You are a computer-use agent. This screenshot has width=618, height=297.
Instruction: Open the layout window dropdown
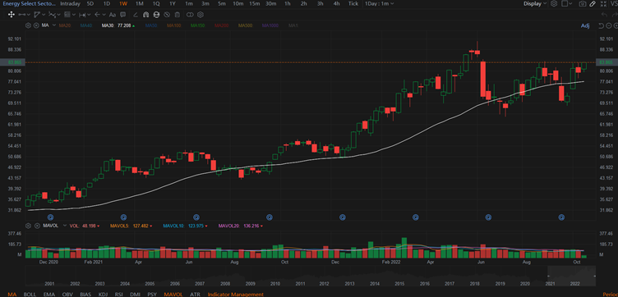(x=567, y=3)
